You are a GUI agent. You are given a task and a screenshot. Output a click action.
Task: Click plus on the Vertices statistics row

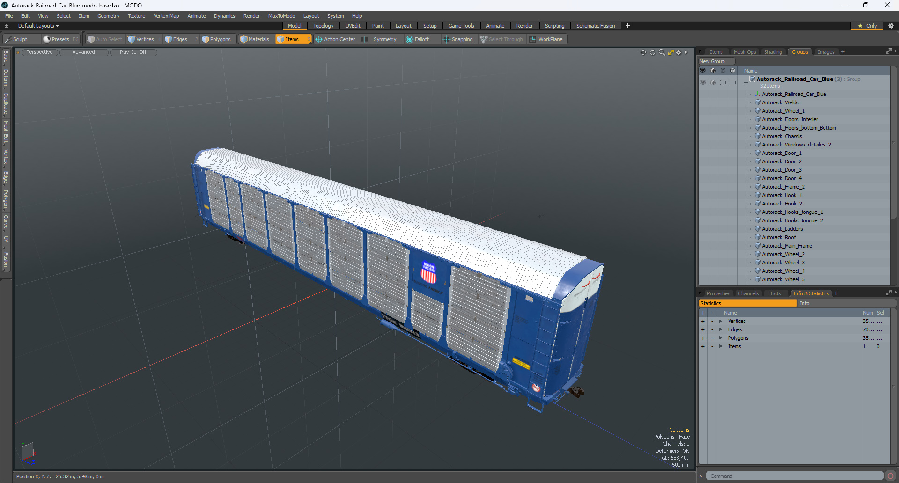tap(703, 321)
